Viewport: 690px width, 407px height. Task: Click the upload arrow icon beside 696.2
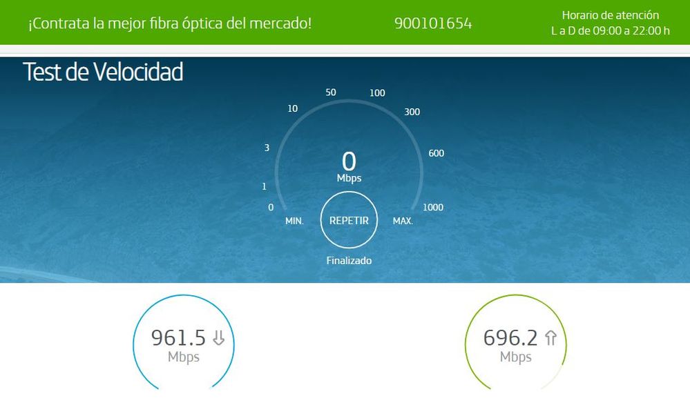pos(550,337)
